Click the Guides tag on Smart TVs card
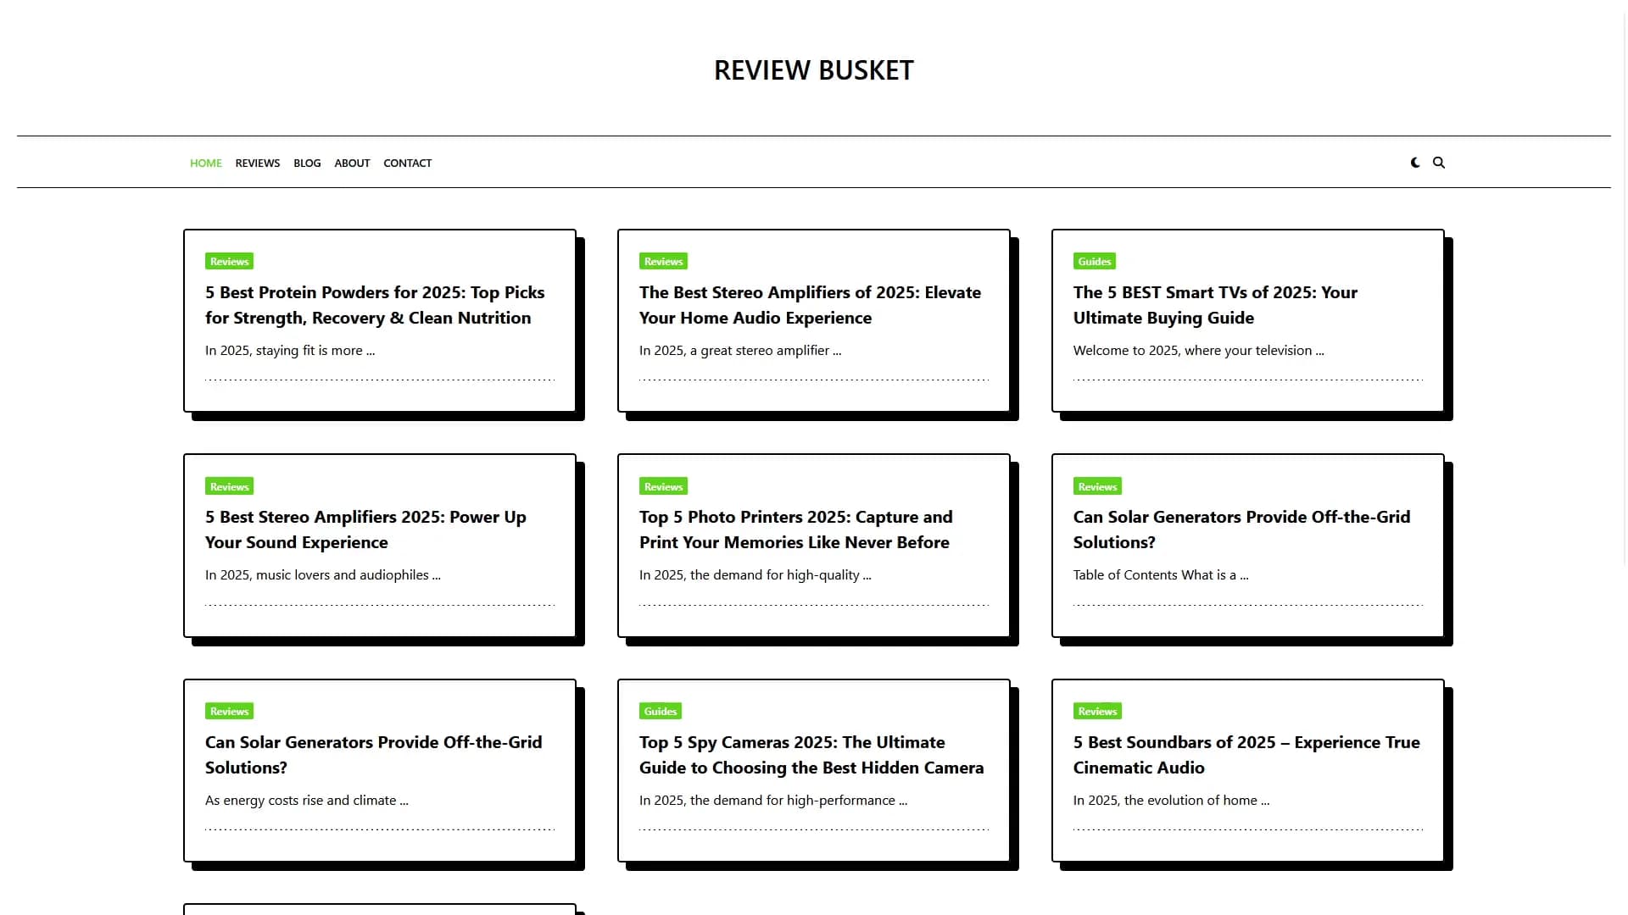1628x915 pixels. pos(1095,262)
